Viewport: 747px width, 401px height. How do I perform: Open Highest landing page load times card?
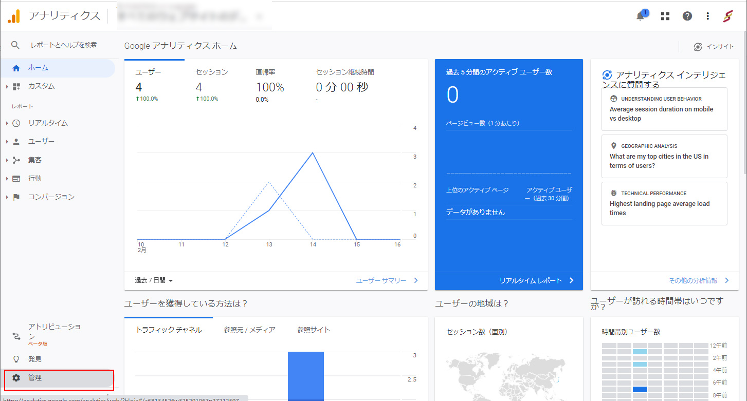tap(664, 203)
